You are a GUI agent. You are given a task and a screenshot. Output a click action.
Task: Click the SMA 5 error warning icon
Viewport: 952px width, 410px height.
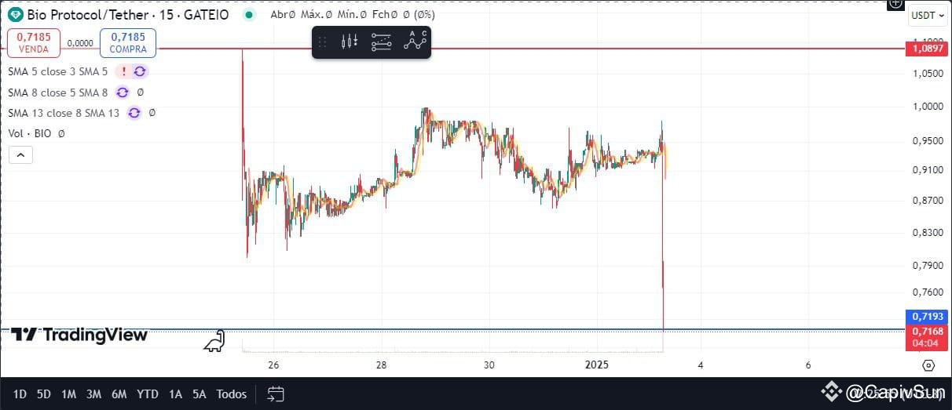pos(123,71)
